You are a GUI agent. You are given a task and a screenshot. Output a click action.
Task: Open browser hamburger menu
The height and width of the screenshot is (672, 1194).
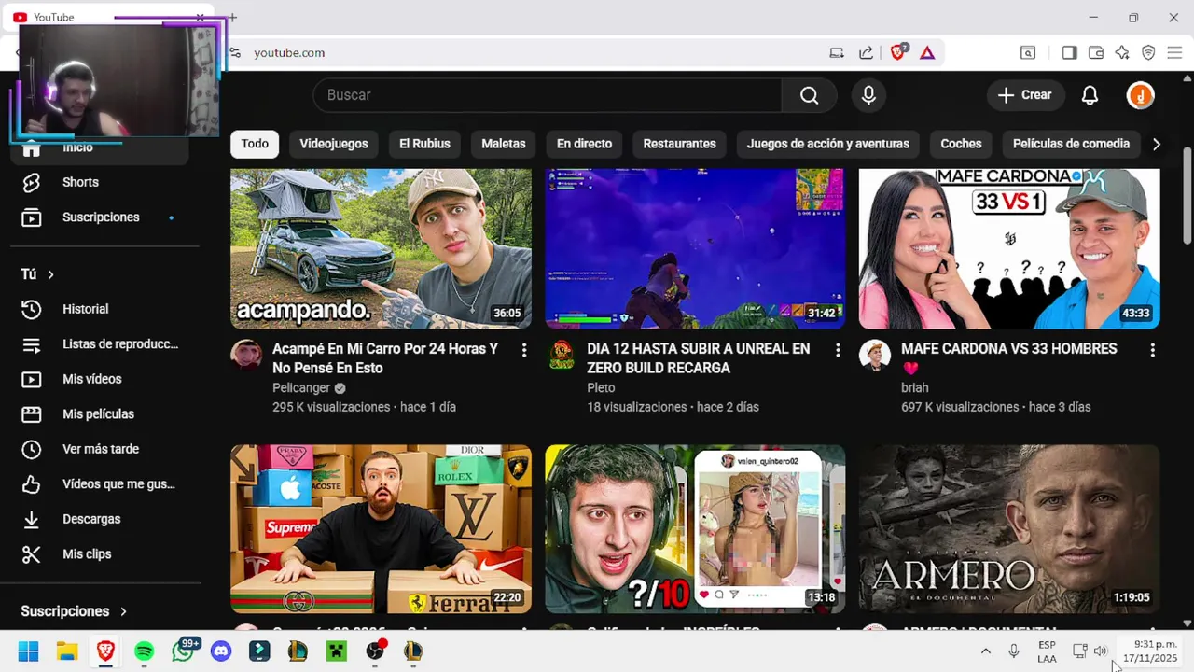[x=1175, y=53]
